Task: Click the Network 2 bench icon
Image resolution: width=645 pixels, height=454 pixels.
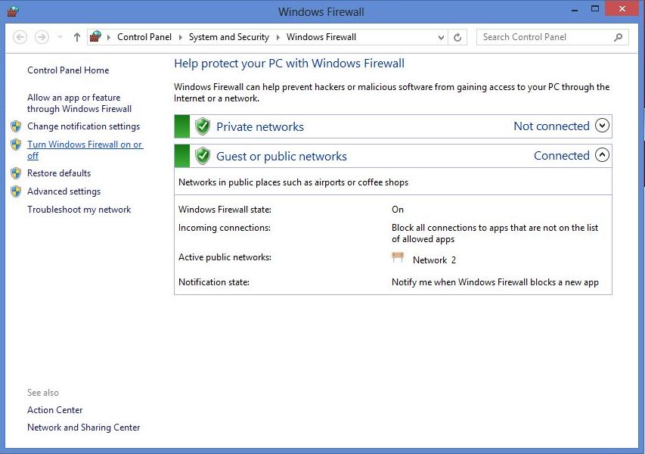Action: coord(398,259)
